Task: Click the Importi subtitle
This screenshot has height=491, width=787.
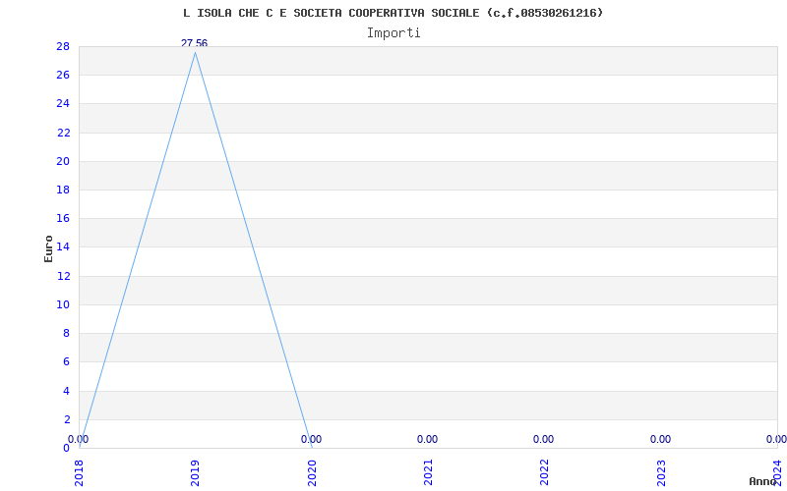Action: [x=393, y=33]
